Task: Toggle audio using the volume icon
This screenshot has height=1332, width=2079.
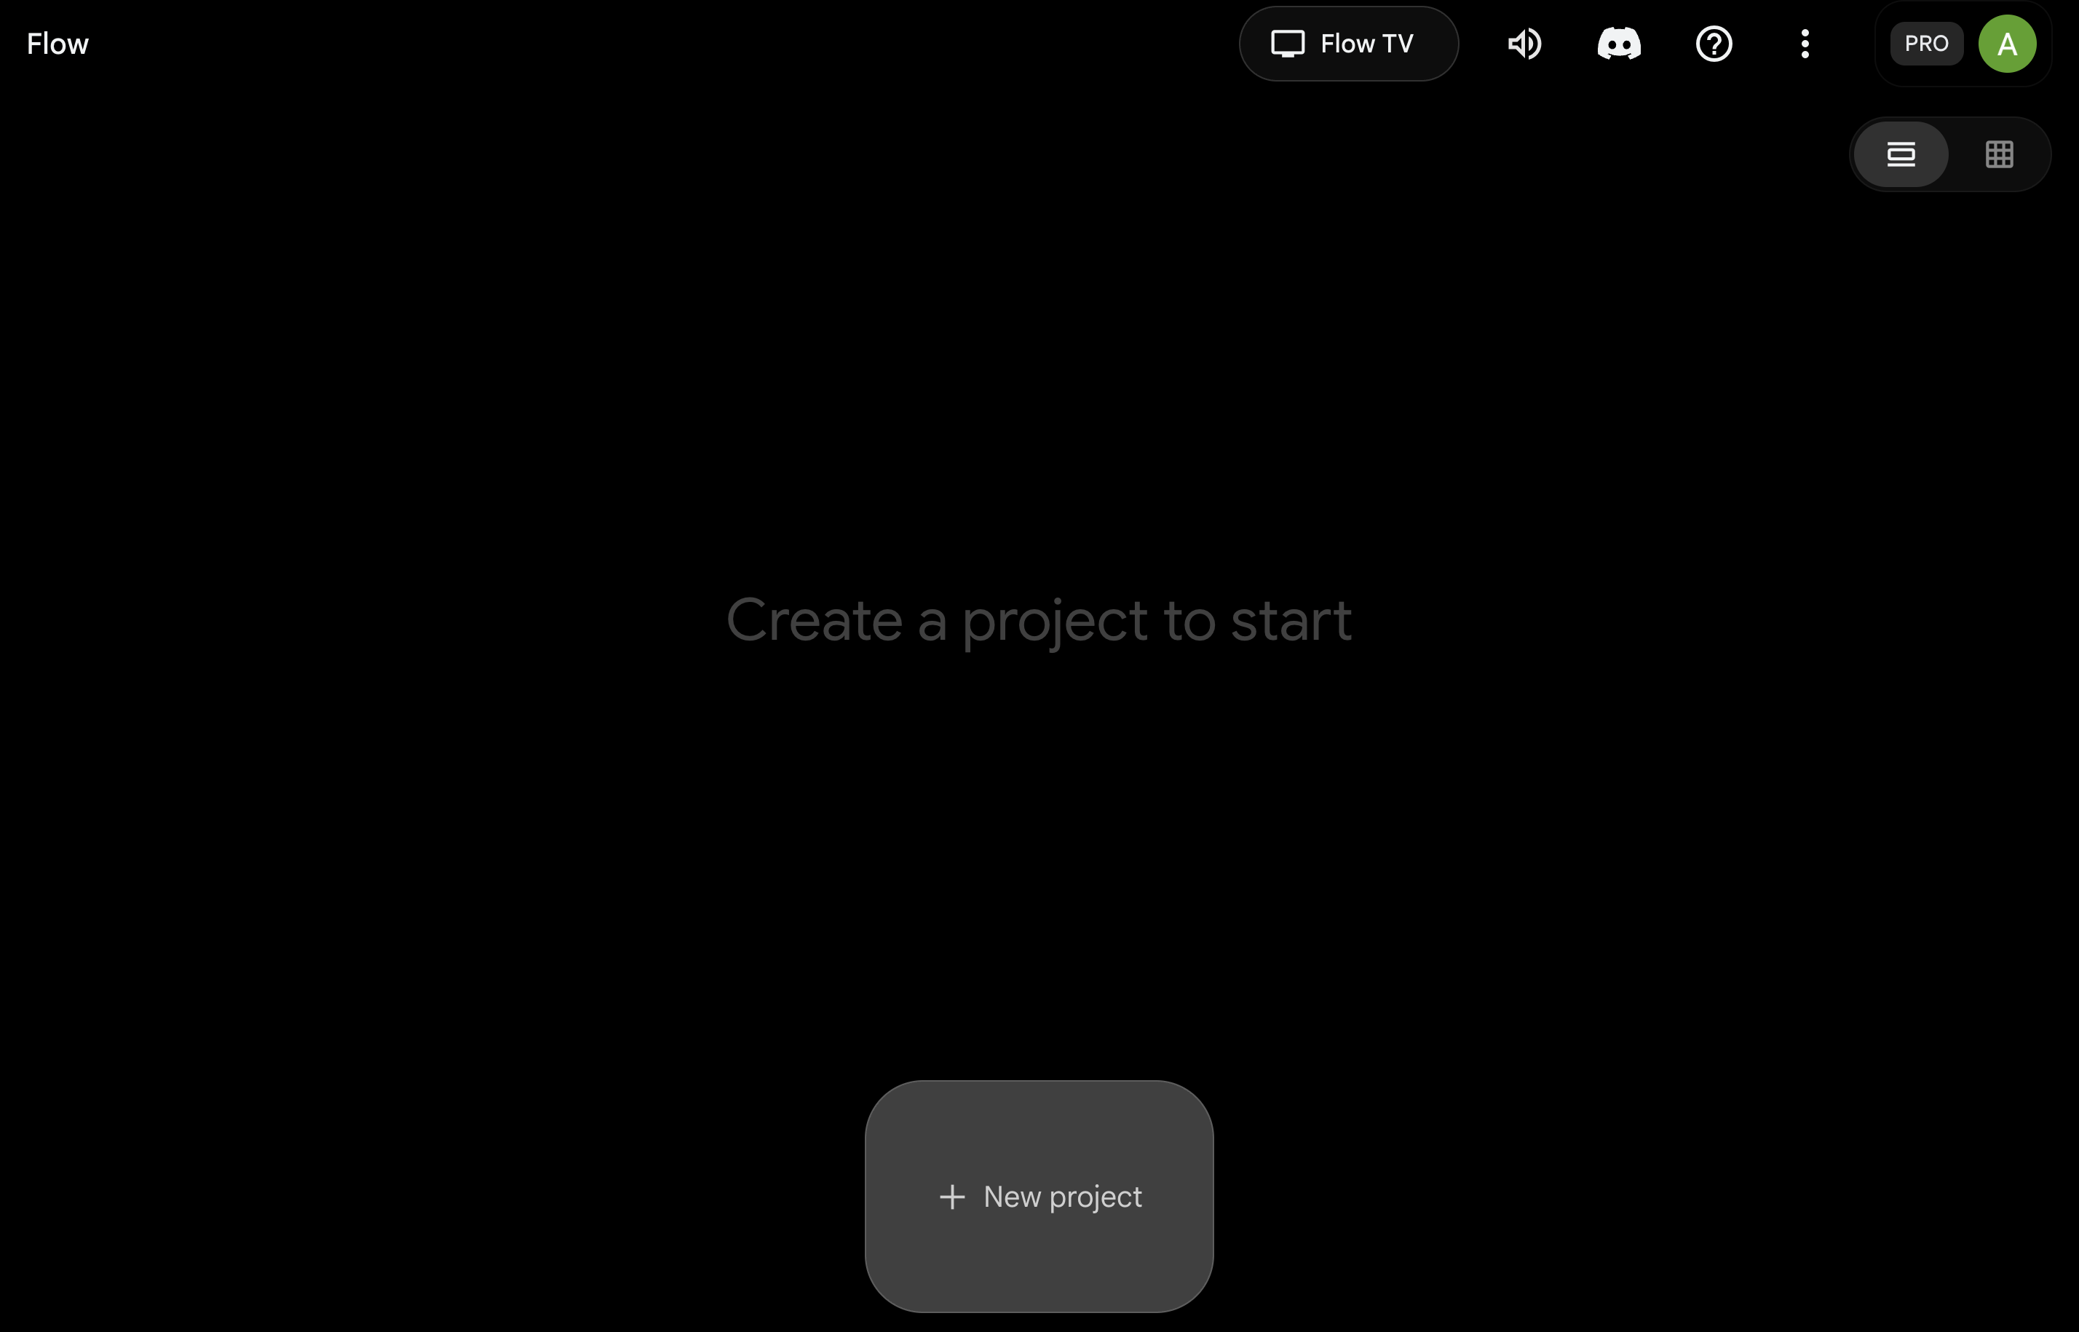Action: 1524,43
